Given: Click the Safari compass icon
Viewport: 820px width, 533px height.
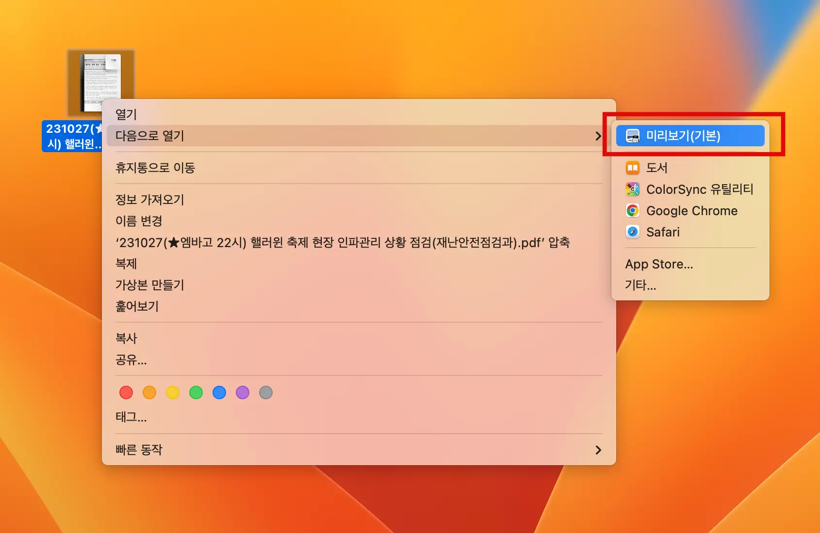Looking at the screenshot, I should (633, 232).
